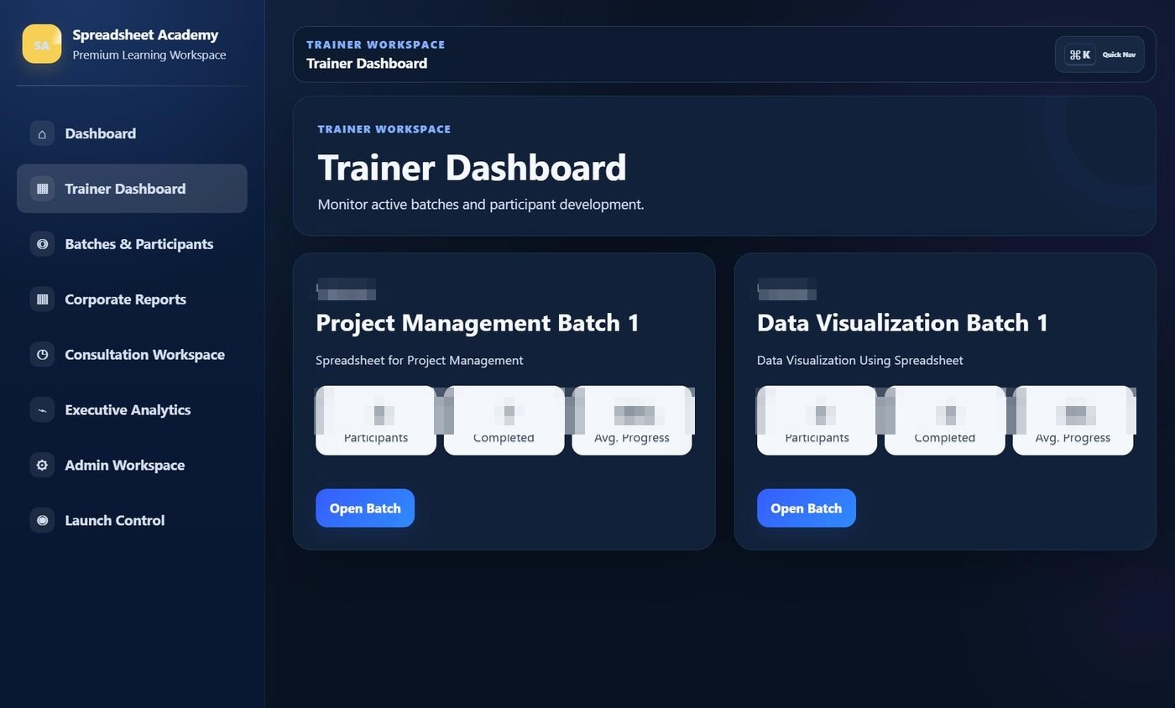
Task: Select Avg. Progress stat in Project Management card
Action: click(632, 420)
